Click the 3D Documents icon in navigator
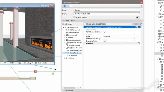Screen dimensions: 164x92 click(x=160, y=39)
